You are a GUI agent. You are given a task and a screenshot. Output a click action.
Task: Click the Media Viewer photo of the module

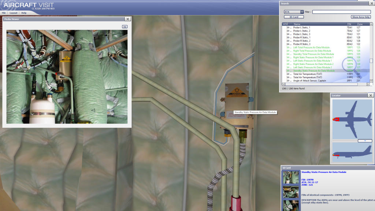(x=67, y=77)
